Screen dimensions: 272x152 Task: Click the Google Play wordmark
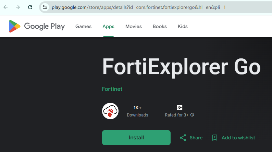(x=45, y=26)
